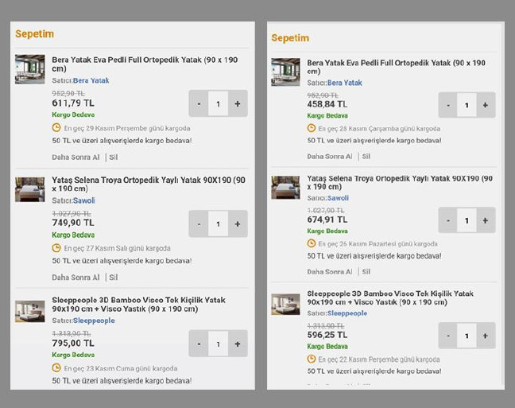The height and width of the screenshot is (408, 515).
Task: Open seller Sleeppeople link above 795,00 TL
Action: [x=94, y=321]
